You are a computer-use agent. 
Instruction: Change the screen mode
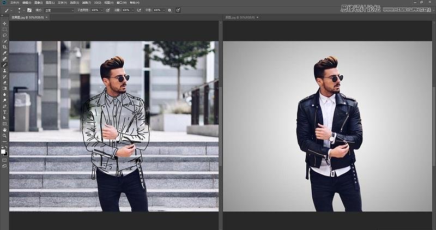(4, 166)
